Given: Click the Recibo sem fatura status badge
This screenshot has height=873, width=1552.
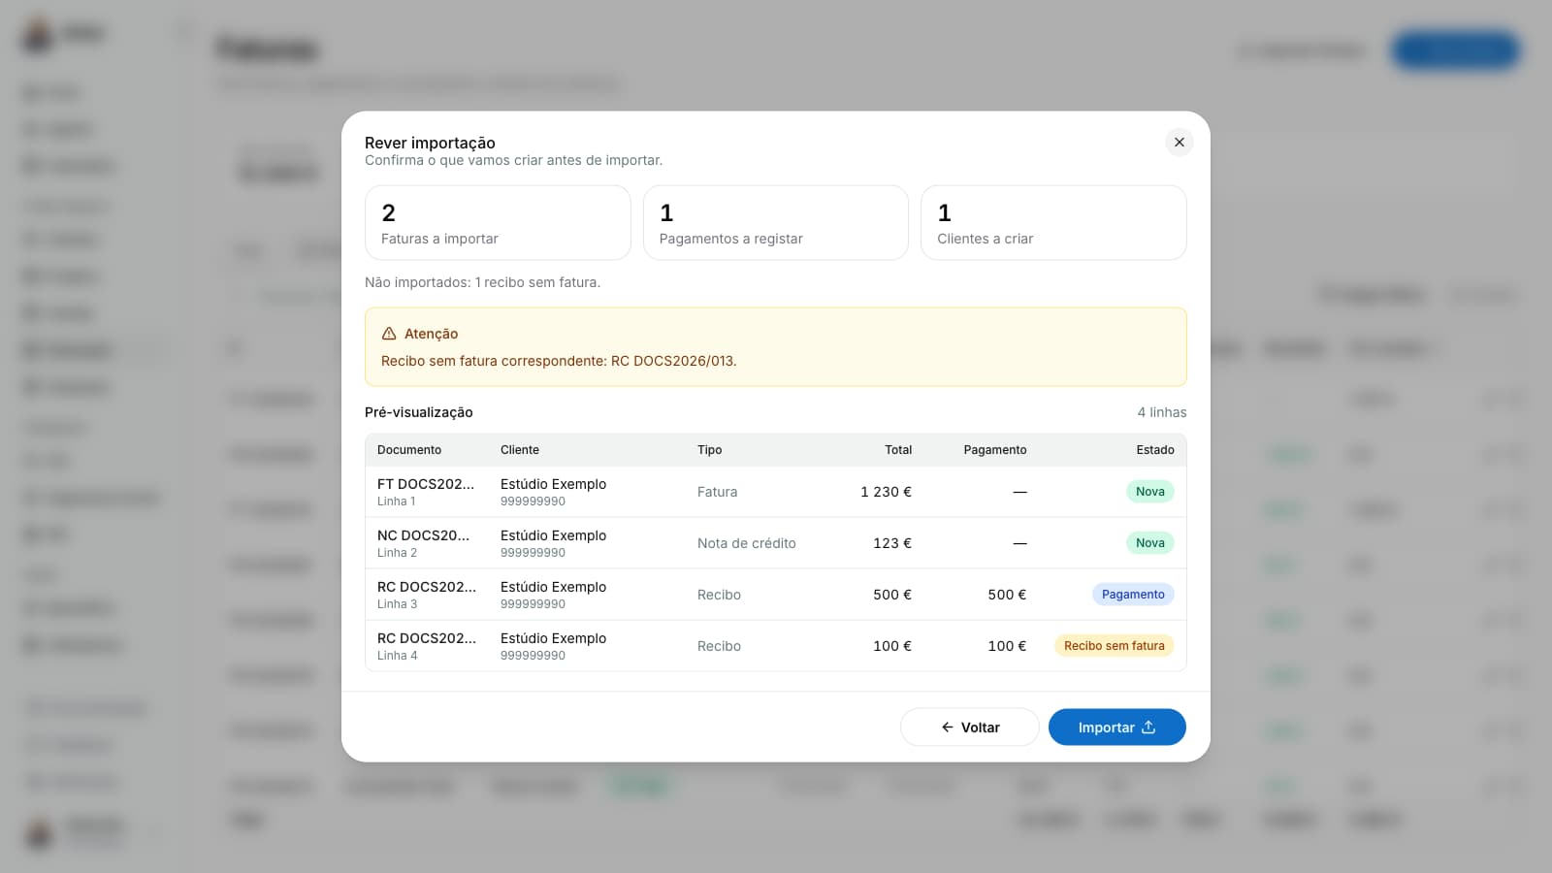Looking at the screenshot, I should (1115, 646).
